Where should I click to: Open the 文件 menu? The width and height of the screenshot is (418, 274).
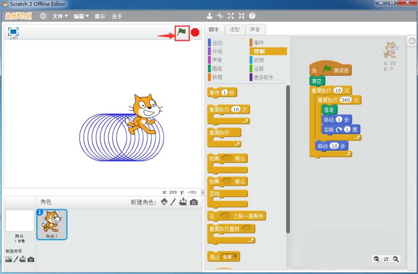pyautogui.click(x=60, y=16)
